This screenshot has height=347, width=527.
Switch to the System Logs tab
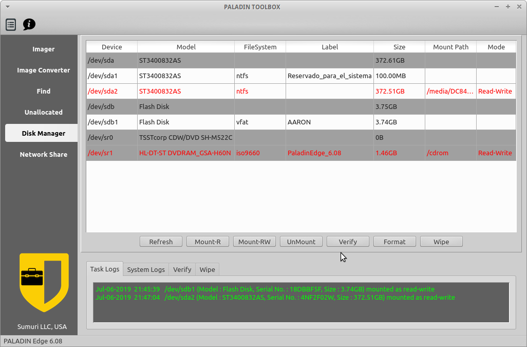click(x=146, y=269)
